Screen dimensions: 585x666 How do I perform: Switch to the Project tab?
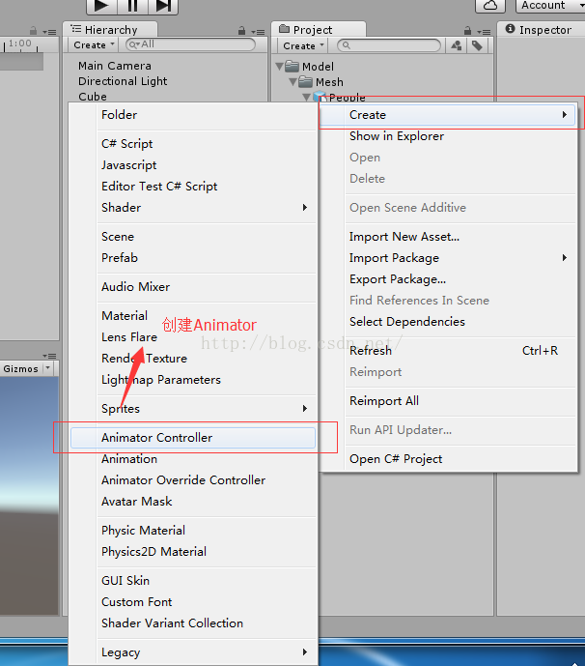319,30
